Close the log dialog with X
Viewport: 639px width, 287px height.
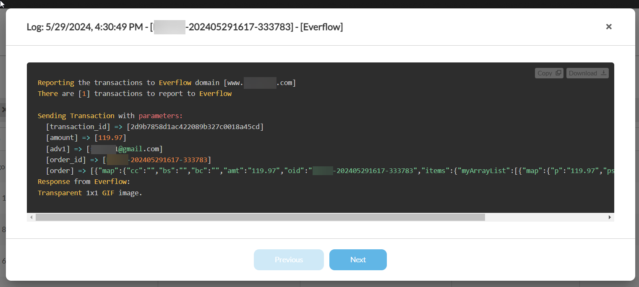[609, 27]
